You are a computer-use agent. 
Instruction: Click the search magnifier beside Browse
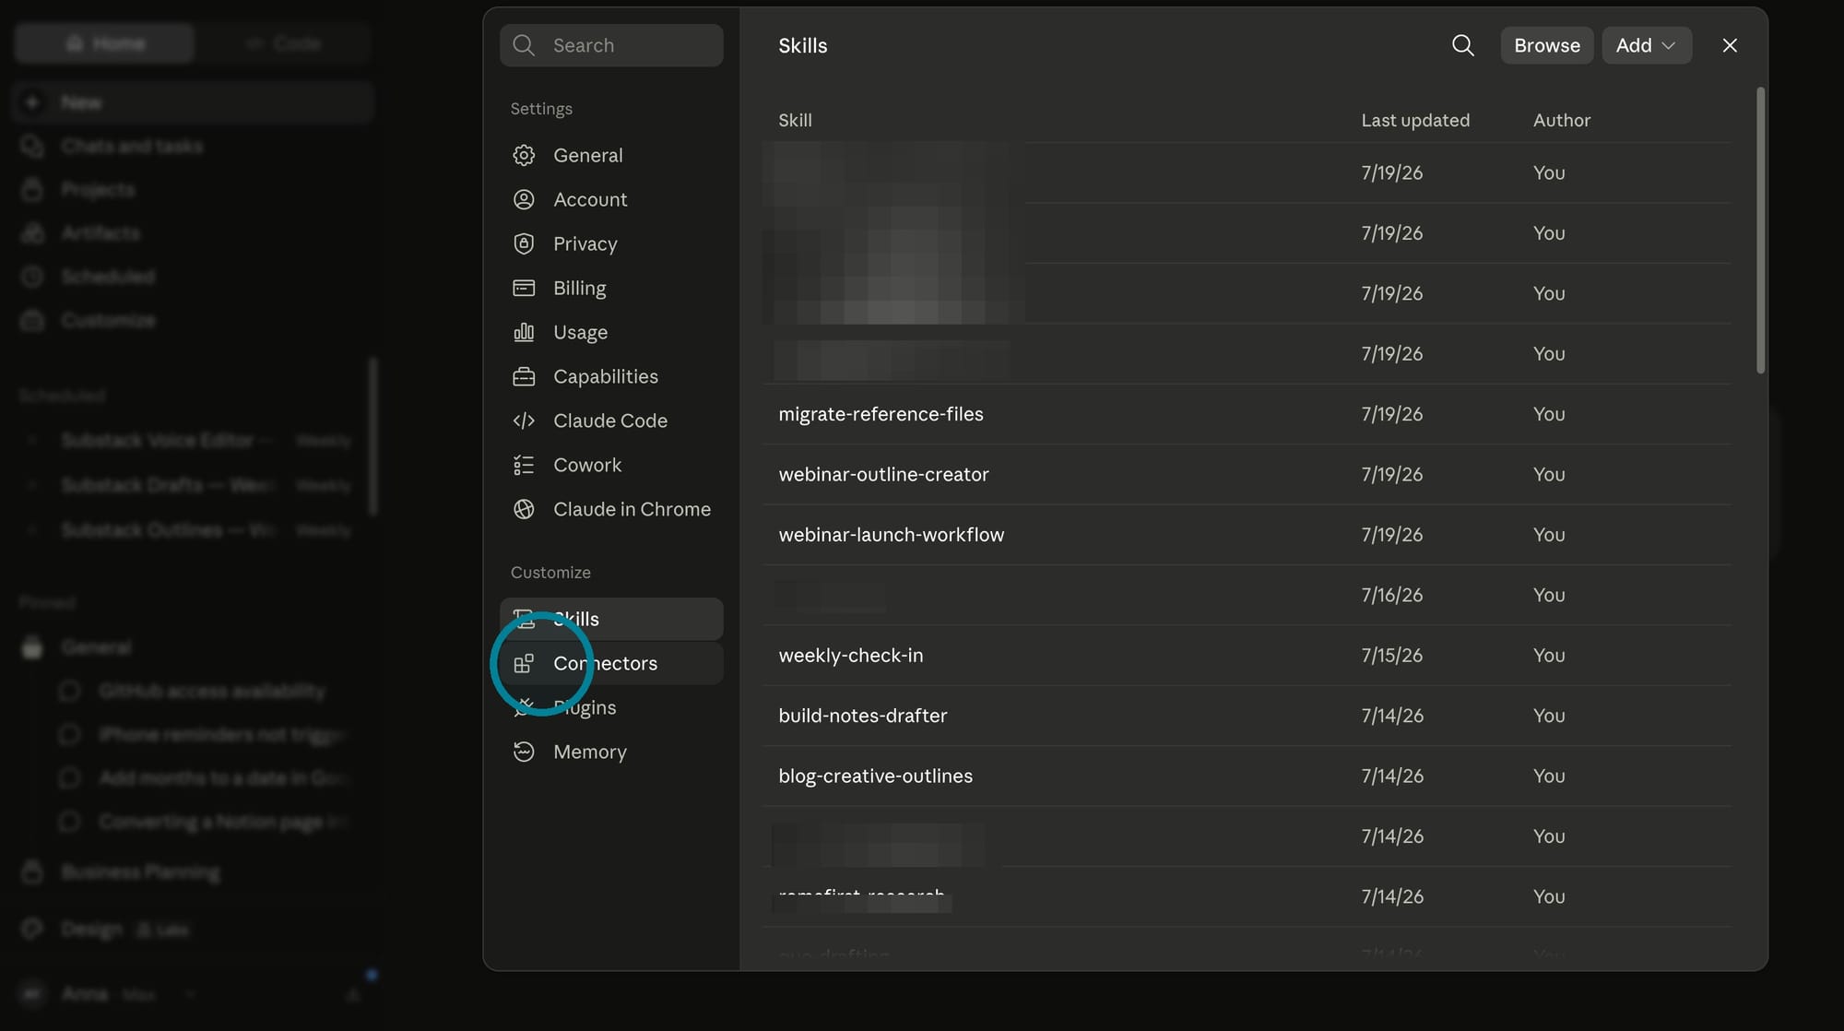[x=1462, y=45]
